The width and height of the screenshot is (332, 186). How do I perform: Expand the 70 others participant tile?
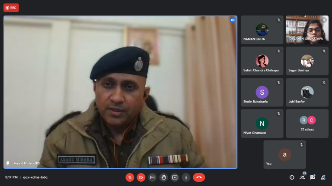click(x=307, y=123)
